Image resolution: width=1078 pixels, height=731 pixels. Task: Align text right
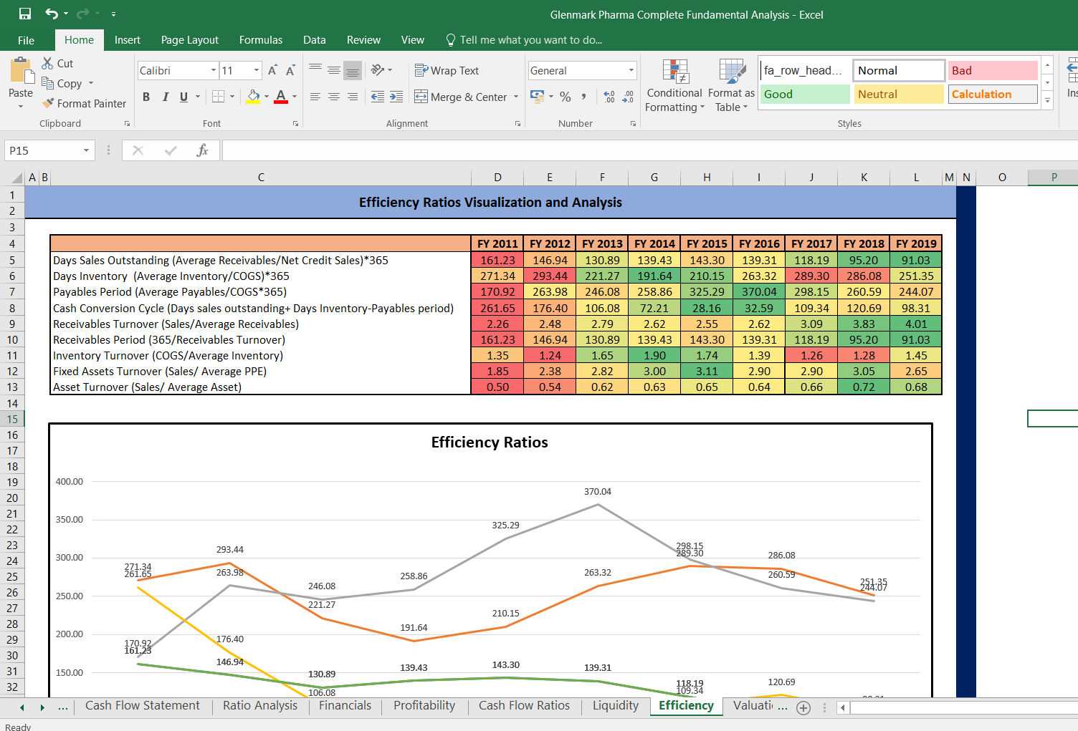tap(353, 97)
